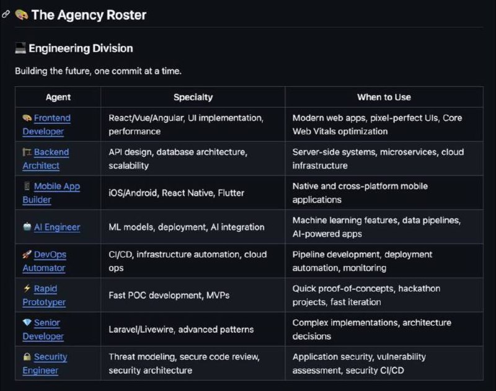Open the Backend Architect agent link

pyautogui.click(x=51, y=152)
